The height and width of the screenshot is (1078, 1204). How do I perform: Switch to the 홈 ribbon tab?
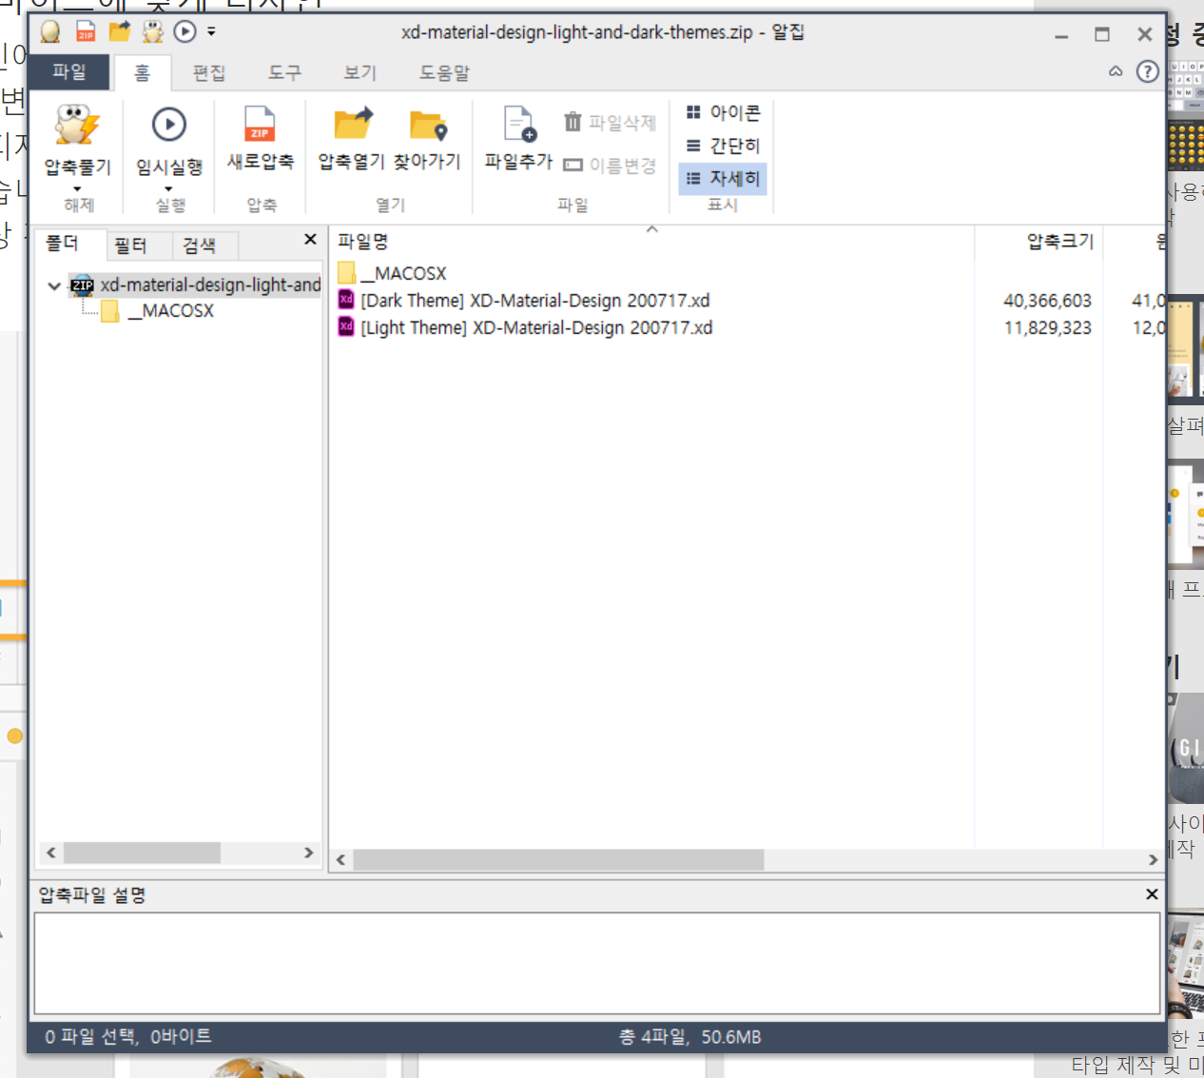(x=142, y=72)
